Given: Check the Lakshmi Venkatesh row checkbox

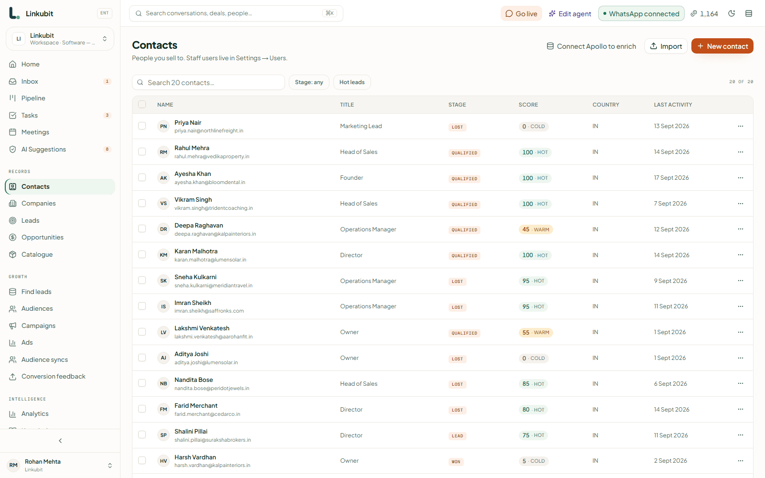Looking at the screenshot, I should 142,332.
